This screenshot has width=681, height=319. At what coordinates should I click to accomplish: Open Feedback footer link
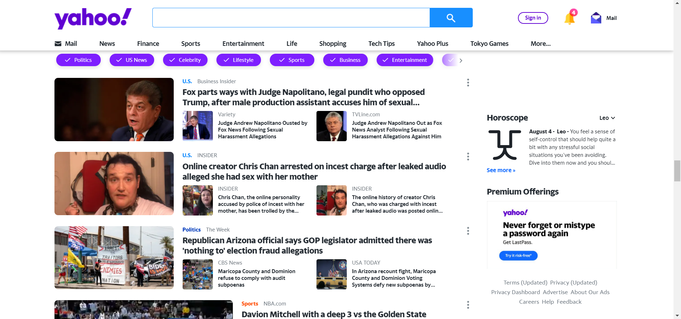click(569, 302)
